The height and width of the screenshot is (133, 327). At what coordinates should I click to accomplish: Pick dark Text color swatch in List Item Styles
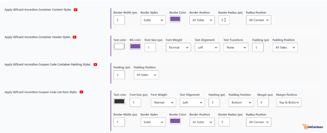coord(119,101)
